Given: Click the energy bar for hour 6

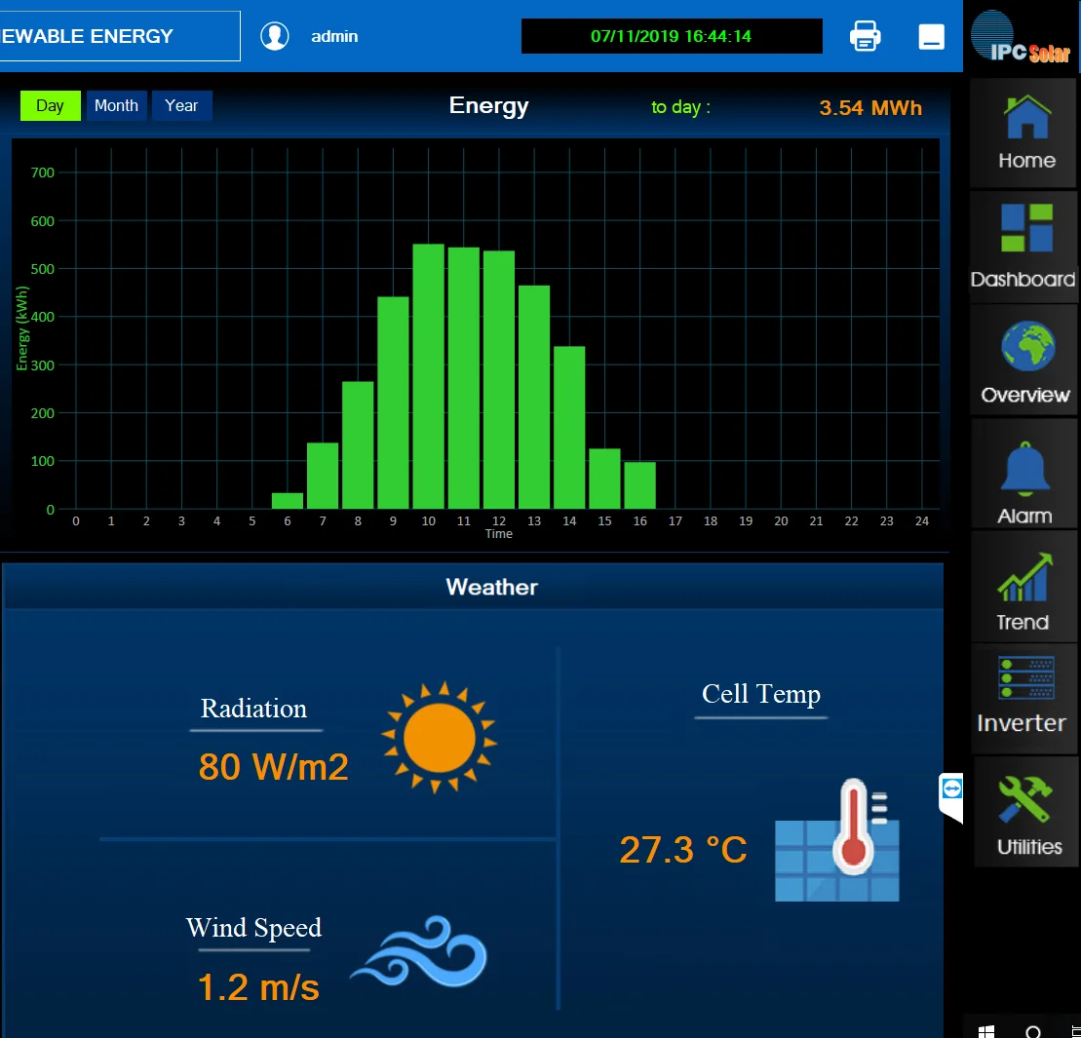Looking at the screenshot, I should (288, 501).
